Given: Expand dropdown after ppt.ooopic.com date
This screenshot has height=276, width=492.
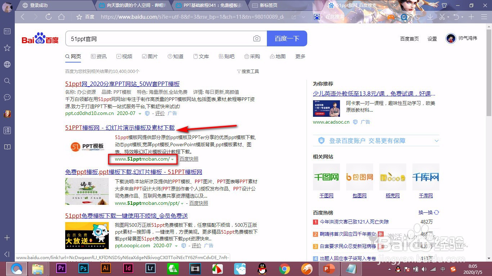Looking at the screenshot, I should (176, 246).
